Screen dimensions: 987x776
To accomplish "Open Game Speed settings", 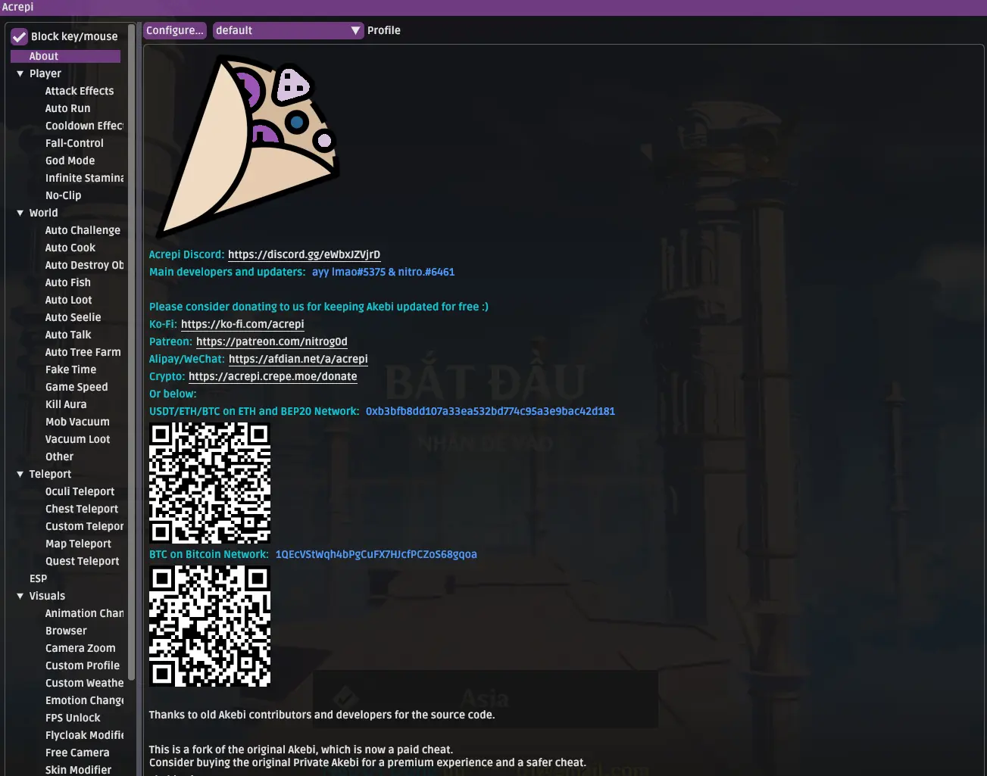I will click(x=77, y=387).
